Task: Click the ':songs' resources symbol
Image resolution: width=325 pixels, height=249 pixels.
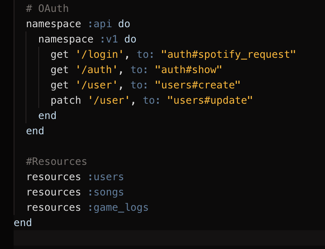Action: click(x=106, y=192)
